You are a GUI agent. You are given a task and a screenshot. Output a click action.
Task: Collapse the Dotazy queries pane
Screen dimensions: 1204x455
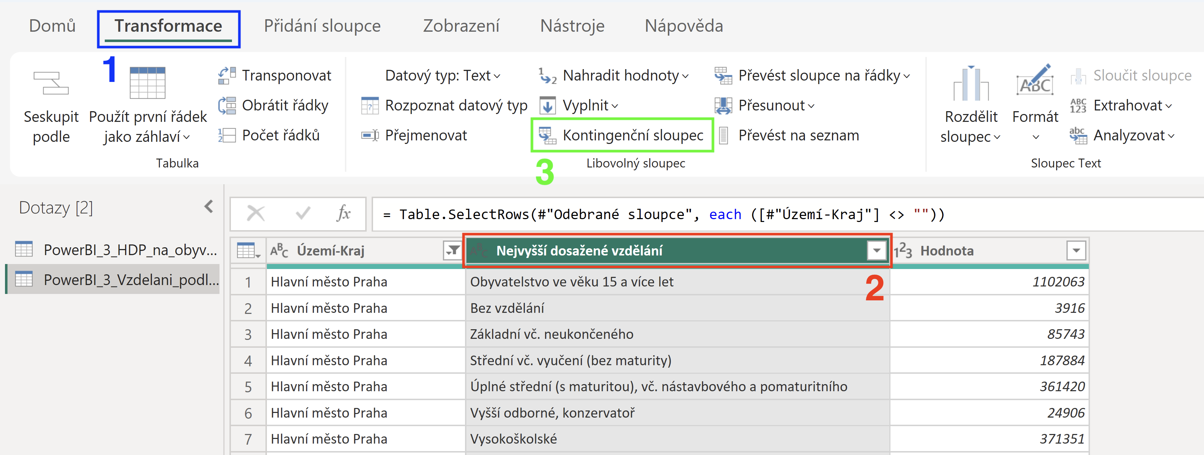(209, 207)
